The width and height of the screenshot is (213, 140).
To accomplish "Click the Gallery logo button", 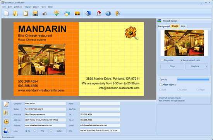I will 59,131.
